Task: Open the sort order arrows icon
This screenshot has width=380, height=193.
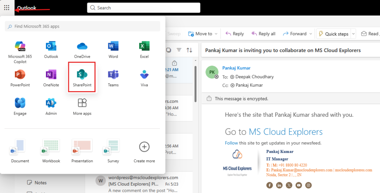Action: point(190,50)
